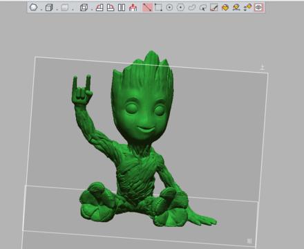Select the circle selection tool
Image resolution: width=304 pixels, height=249 pixels.
pos(169,8)
